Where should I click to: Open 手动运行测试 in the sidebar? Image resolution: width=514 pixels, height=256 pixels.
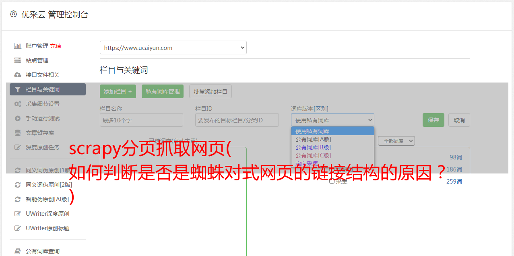pos(43,118)
